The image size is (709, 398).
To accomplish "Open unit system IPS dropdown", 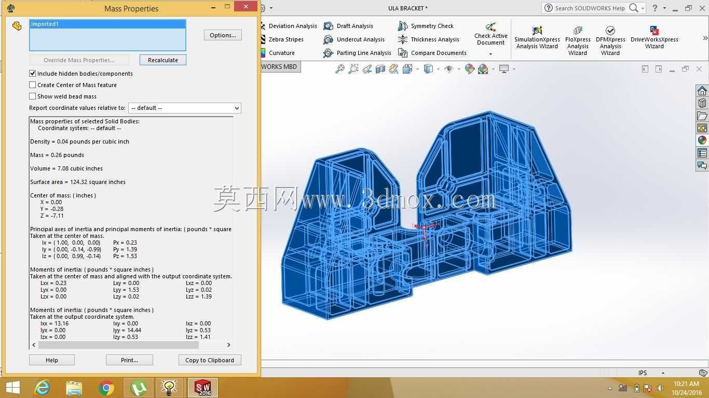I will pyautogui.click(x=663, y=373).
